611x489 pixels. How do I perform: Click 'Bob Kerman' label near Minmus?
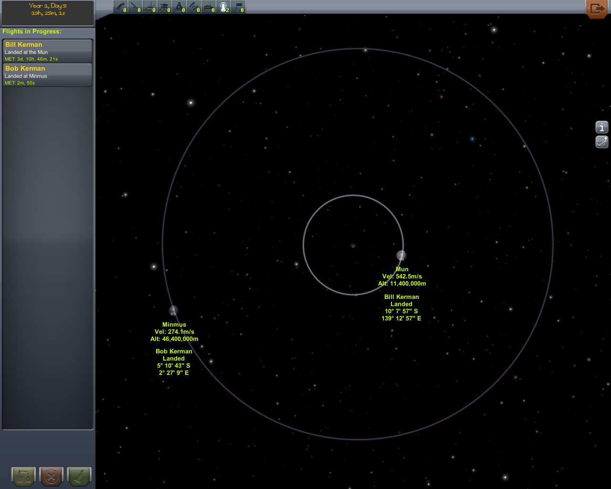point(174,351)
